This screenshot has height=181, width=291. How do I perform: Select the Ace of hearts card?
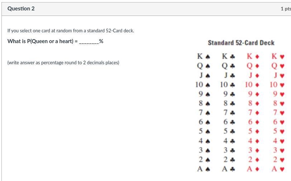coord(278,169)
